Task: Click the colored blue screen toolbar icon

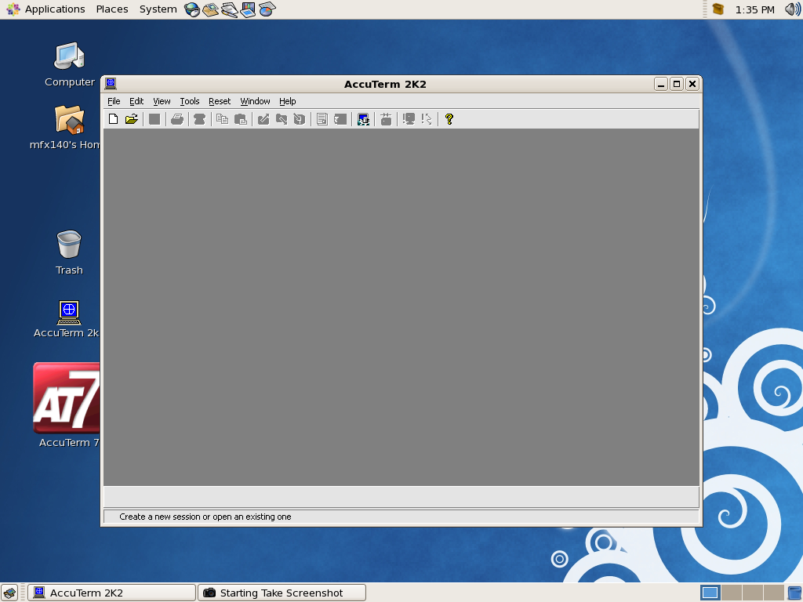Action: click(363, 119)
